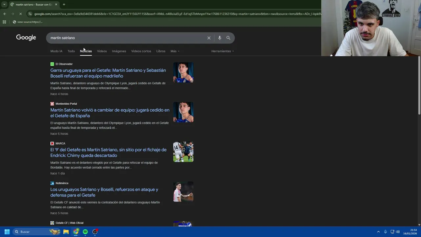Go back to previous page
This screenshot has width=421, height=237.
[5, 14]
